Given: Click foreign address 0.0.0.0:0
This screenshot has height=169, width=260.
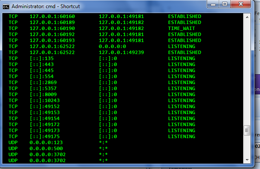Looking at the screenshot, I should pyautogui.click(x=113, y=46).
